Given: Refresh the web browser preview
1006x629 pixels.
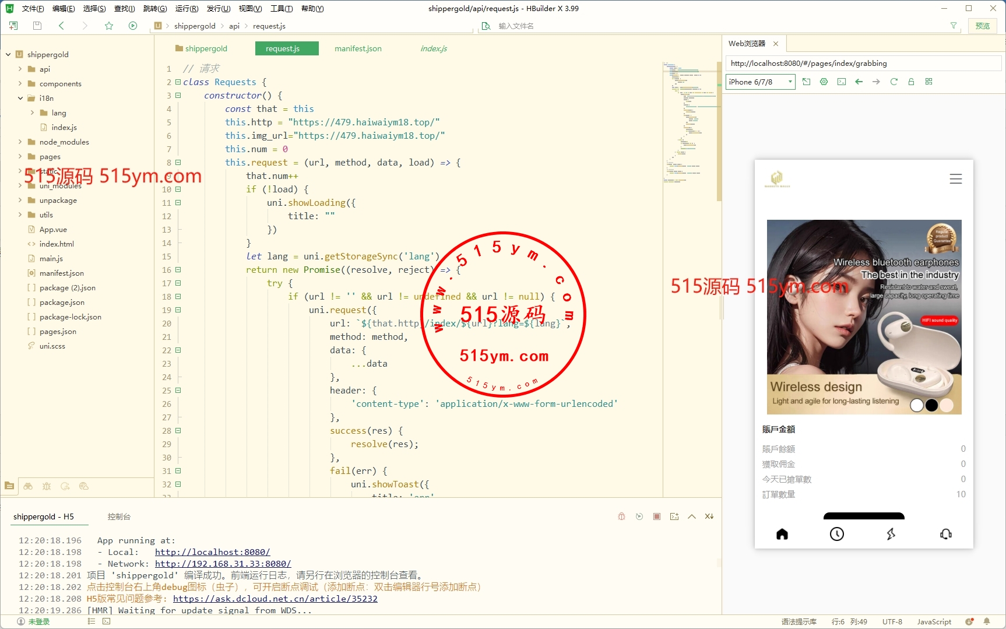Looking at the screenshot, I should (x=894, y=82).
